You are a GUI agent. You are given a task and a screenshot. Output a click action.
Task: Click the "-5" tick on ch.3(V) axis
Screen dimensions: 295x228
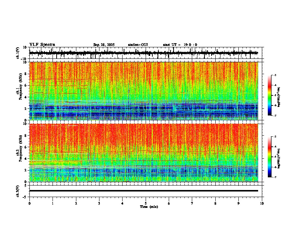point(25,197)
